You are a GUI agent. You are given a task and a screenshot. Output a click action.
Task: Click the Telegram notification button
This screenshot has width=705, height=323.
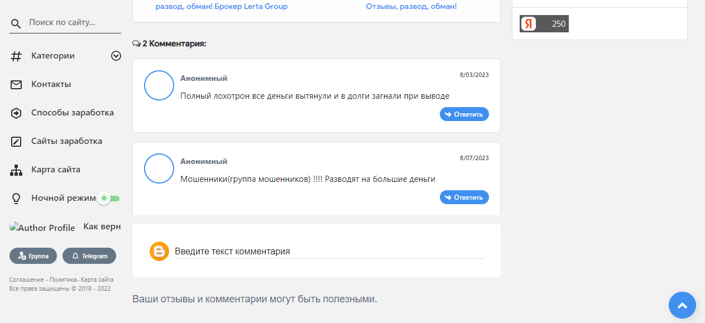click(x=89, y=255)
